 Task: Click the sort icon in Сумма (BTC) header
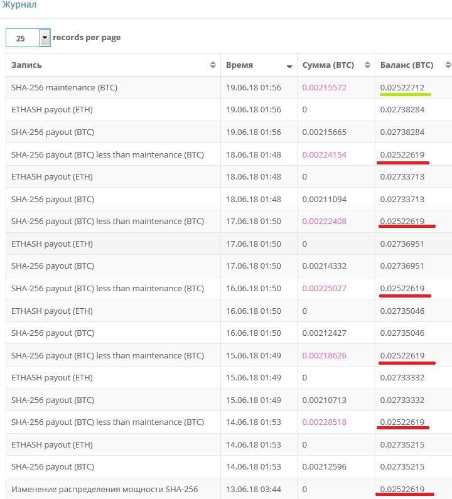pos(367,65)
